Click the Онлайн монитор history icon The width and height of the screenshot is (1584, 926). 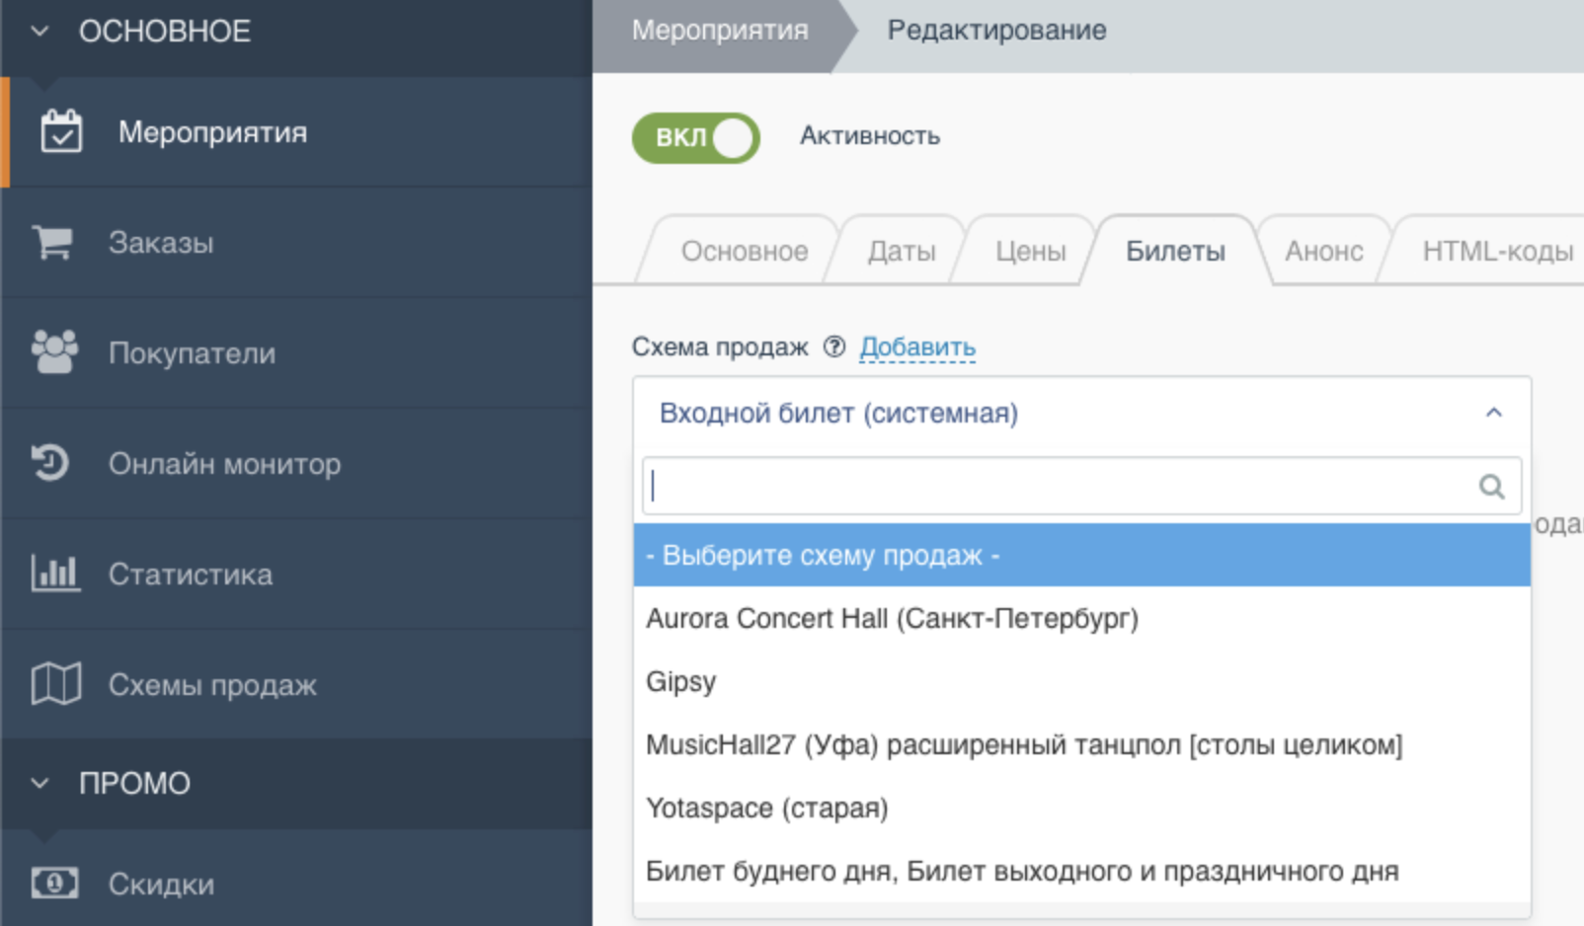click(50, 463)
